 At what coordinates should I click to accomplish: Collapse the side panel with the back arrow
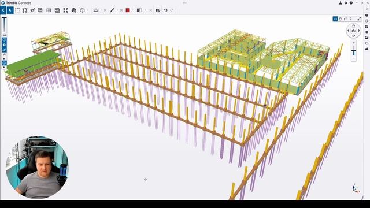3,10
